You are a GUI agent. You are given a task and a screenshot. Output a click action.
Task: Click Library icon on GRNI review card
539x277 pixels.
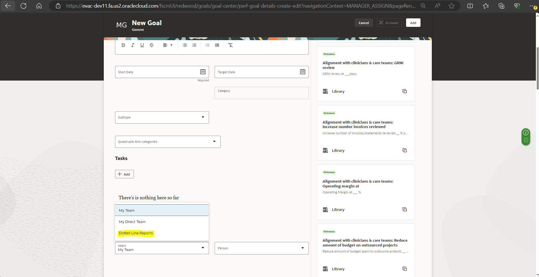[325, 91]
